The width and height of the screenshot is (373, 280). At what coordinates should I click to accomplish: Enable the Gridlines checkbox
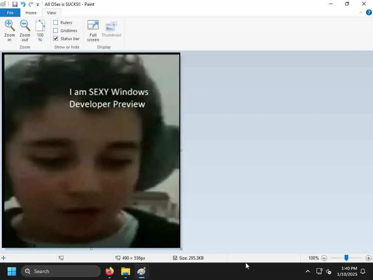pyautogui.click(x=55, y=31)
